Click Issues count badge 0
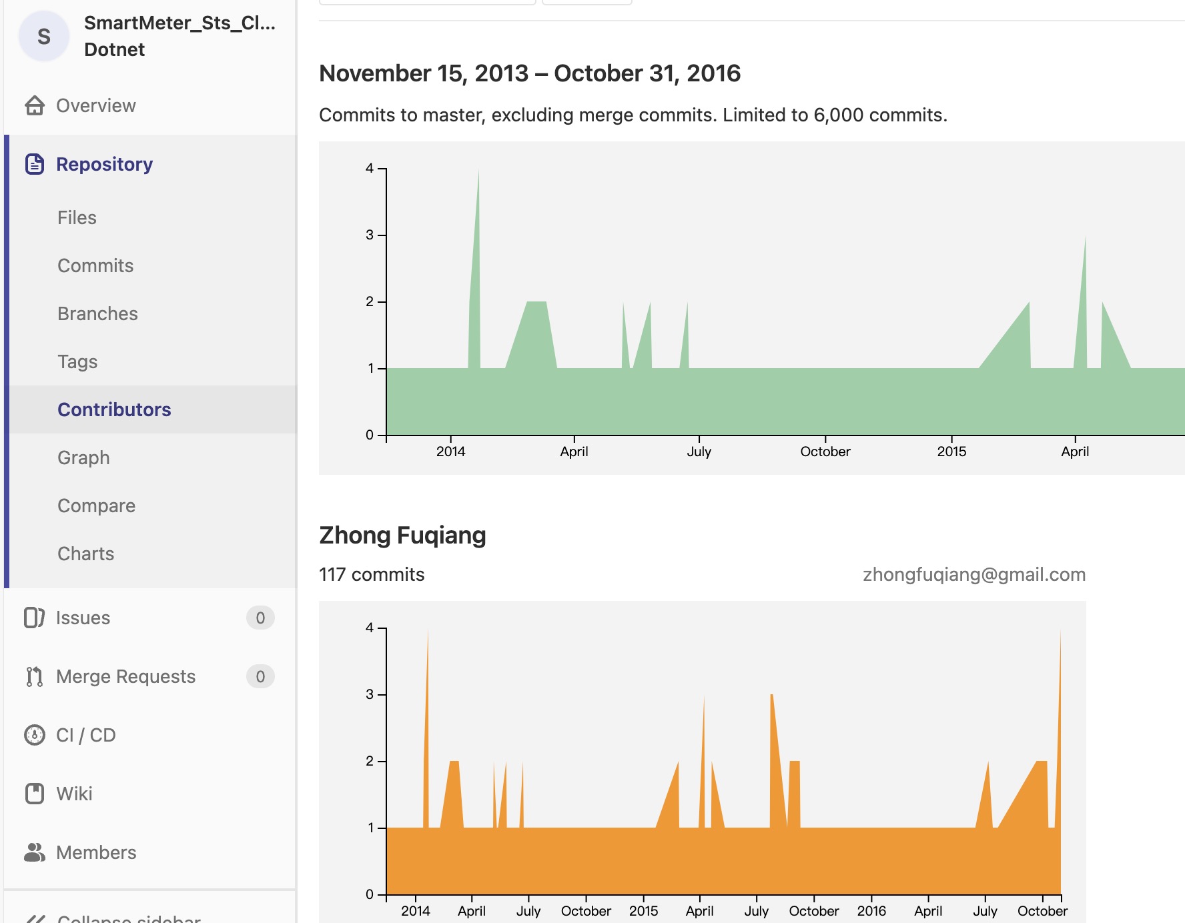The width and height of the screenshot is (1185, 923). click(260, 618)
